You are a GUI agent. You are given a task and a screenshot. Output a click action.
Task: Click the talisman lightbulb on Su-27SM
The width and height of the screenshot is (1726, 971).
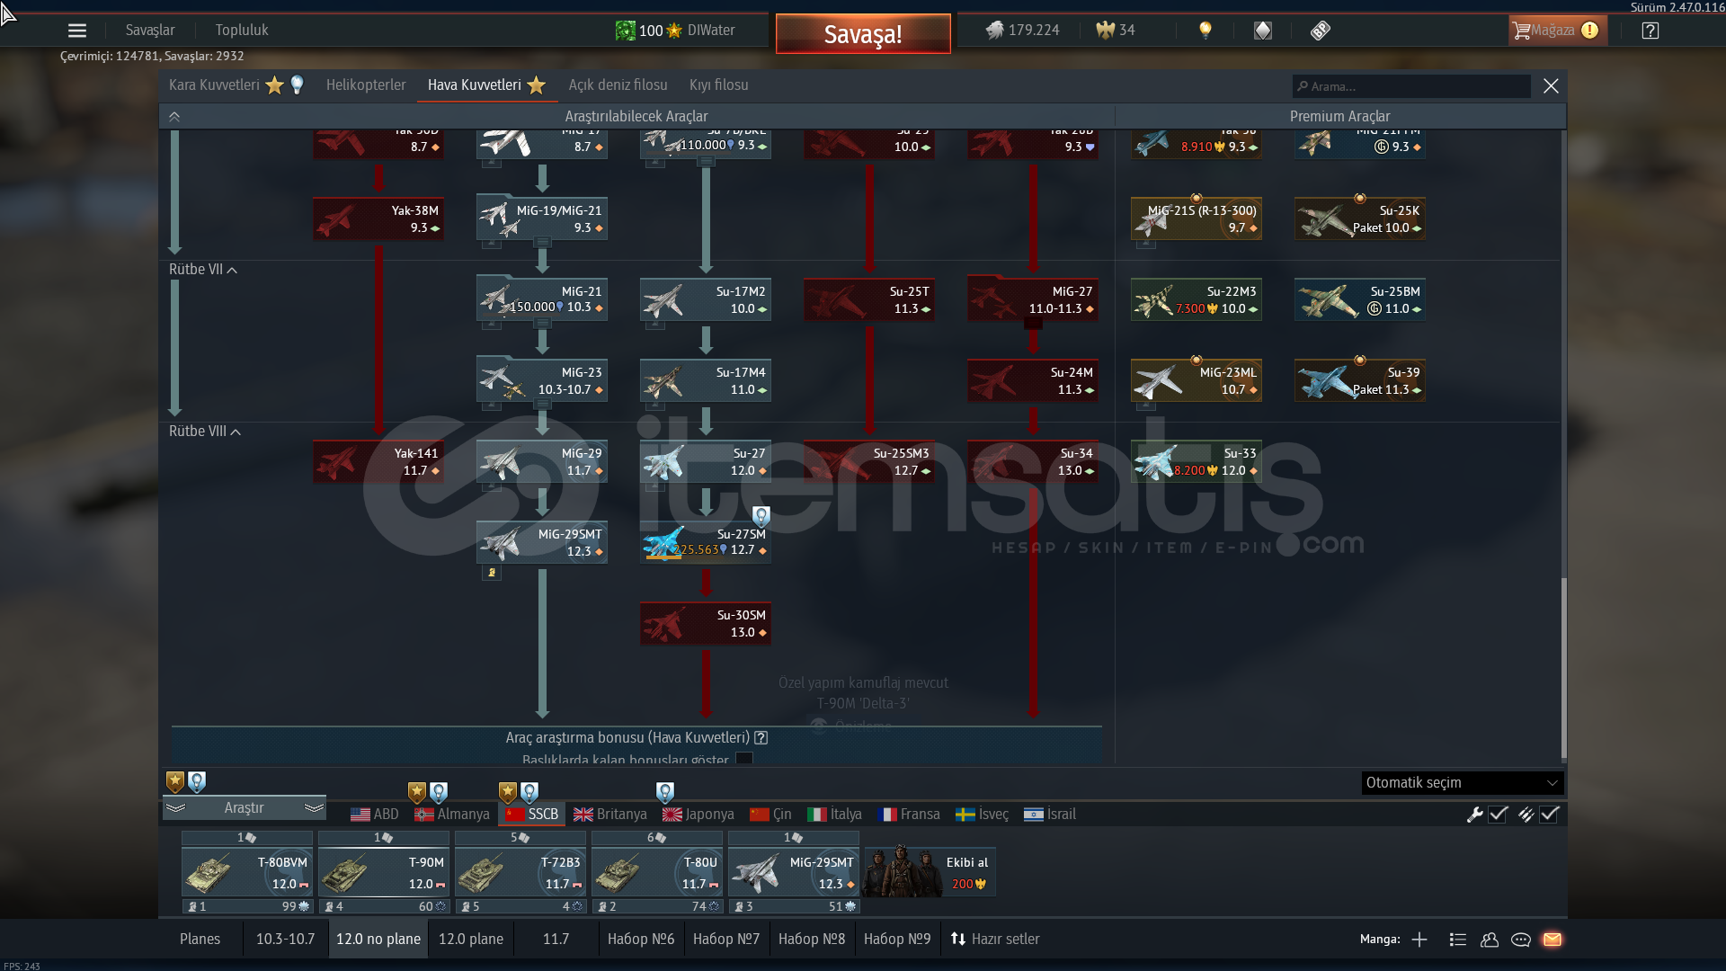coord(761,516)
